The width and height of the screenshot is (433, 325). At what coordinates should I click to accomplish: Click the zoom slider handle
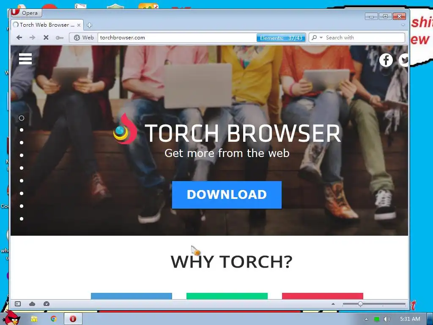[360, 304]
